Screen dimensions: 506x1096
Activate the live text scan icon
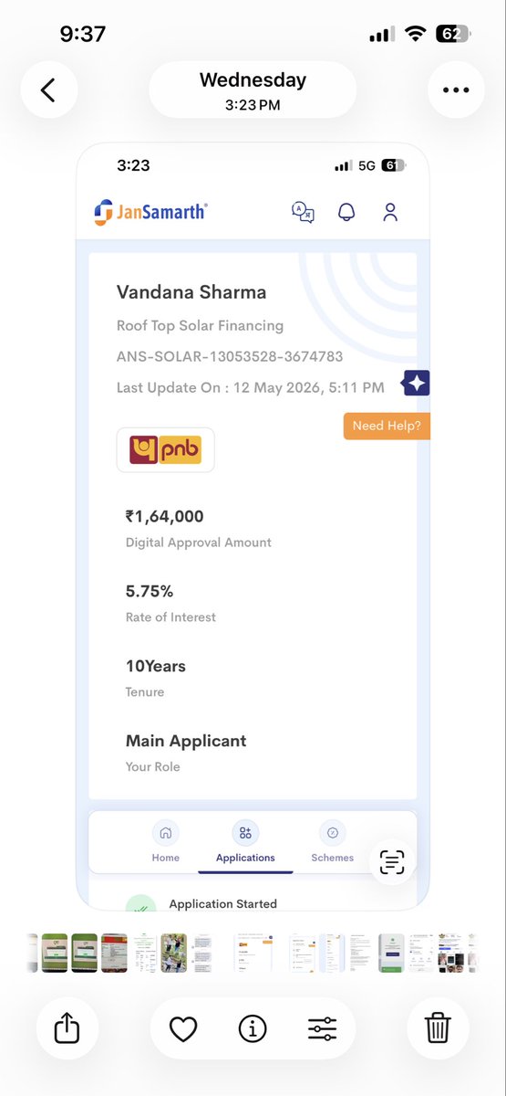pyautogui.click(x=392, y=861)
